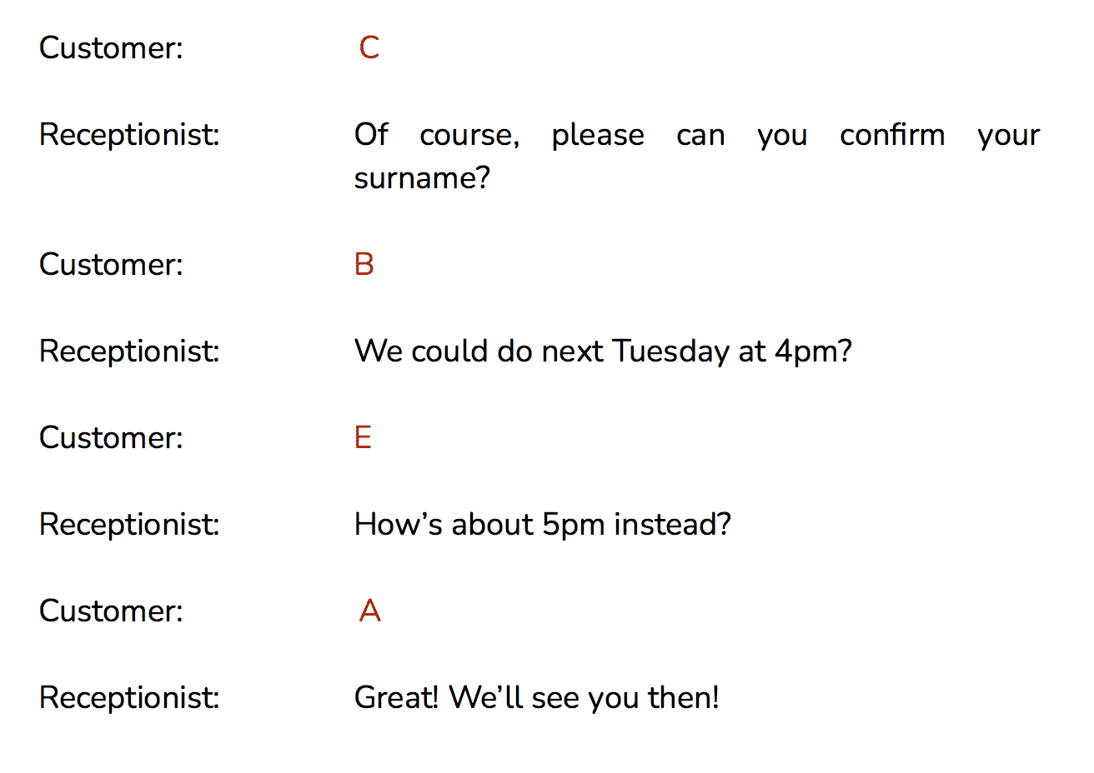Click the Customer label beside letter A

111,611
